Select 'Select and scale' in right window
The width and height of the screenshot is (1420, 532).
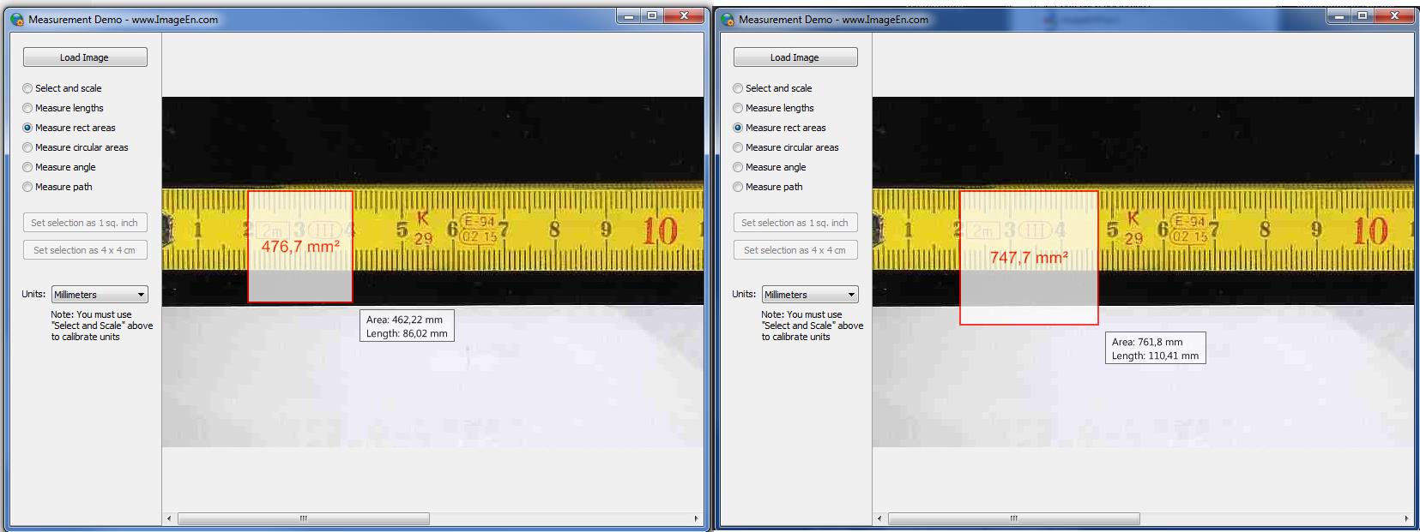(772, 88)
